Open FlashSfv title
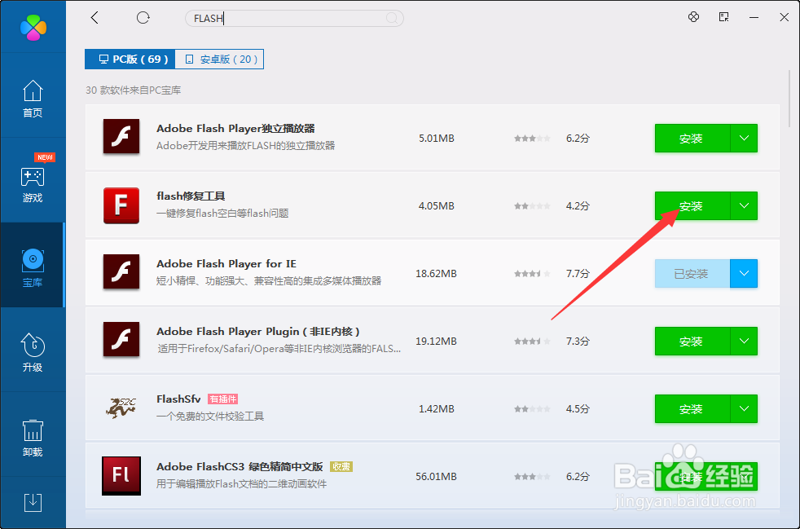The width and height of the screenshot is (800, 529). (178, 399)
